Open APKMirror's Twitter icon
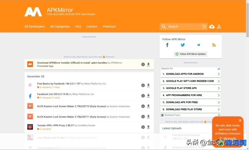 (x=183, y=45)
